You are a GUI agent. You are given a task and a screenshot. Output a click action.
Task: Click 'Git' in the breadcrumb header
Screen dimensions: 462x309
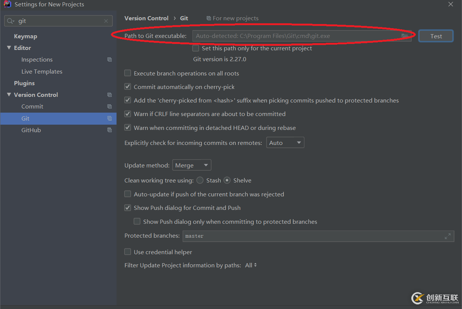(x=184, y=18)
